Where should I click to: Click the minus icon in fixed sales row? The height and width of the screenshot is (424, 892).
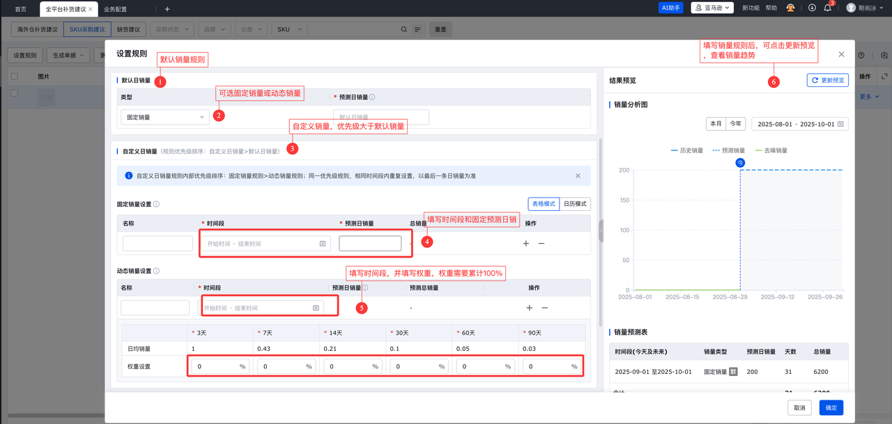coord(541,243)
